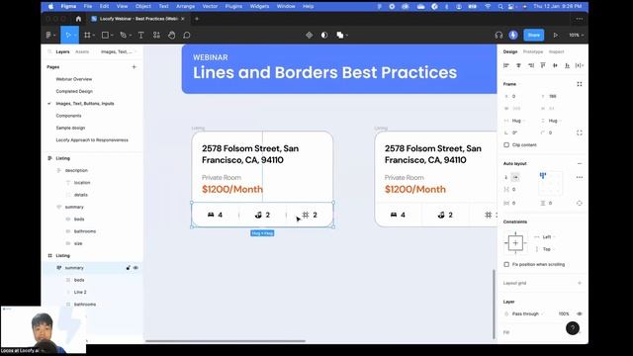Add a new page with plus icon

(x=135, y=67)
